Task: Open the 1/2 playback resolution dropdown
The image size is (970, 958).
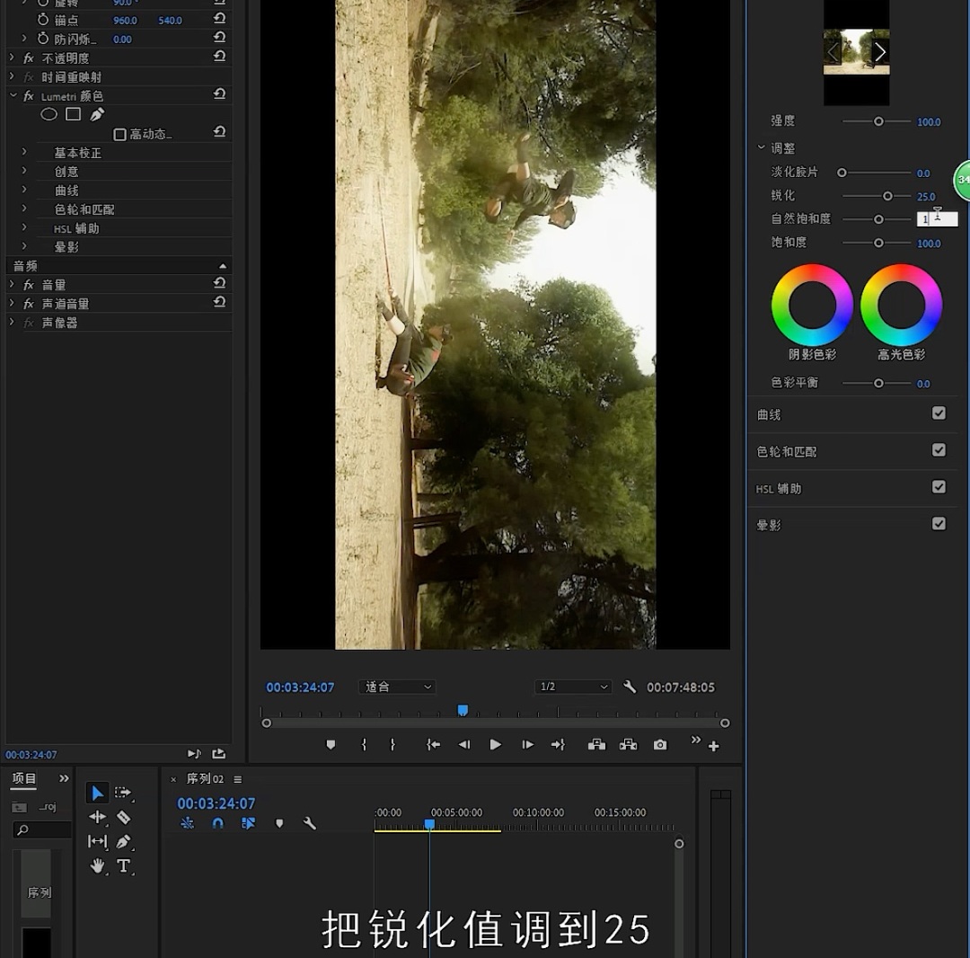Action: click(572, 687)
